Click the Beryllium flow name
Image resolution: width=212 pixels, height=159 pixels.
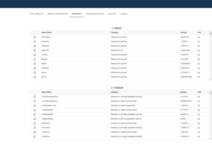pyautogui.click(x=45, y=68)
